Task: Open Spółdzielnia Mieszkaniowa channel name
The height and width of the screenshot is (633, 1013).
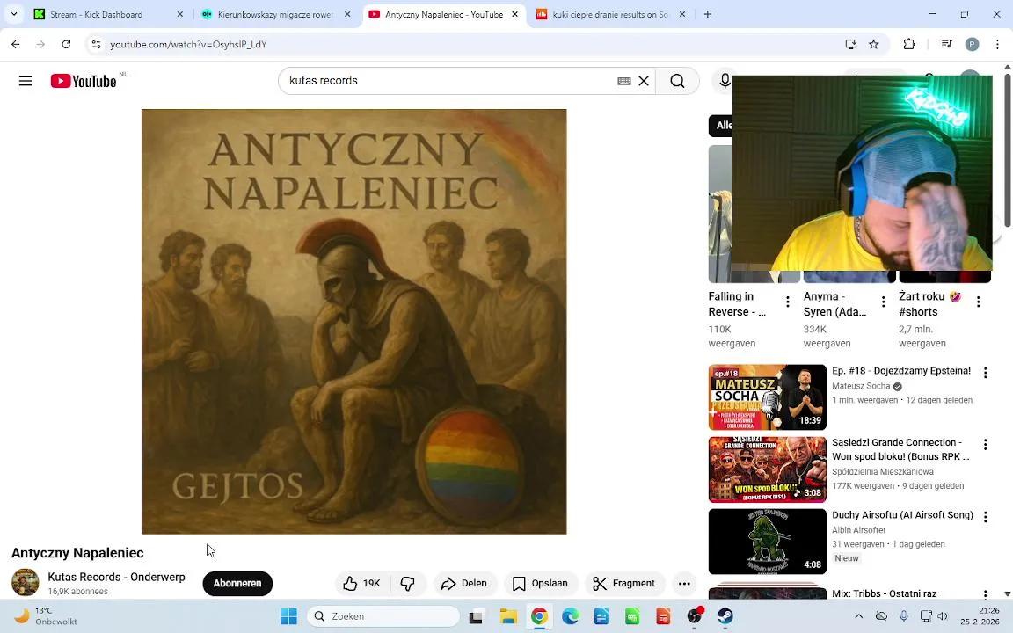Action: pyautogui.click(x=883, y=472)
